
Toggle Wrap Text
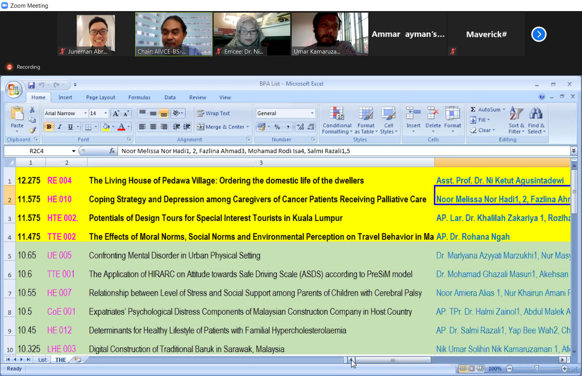(x=213, y=113)
